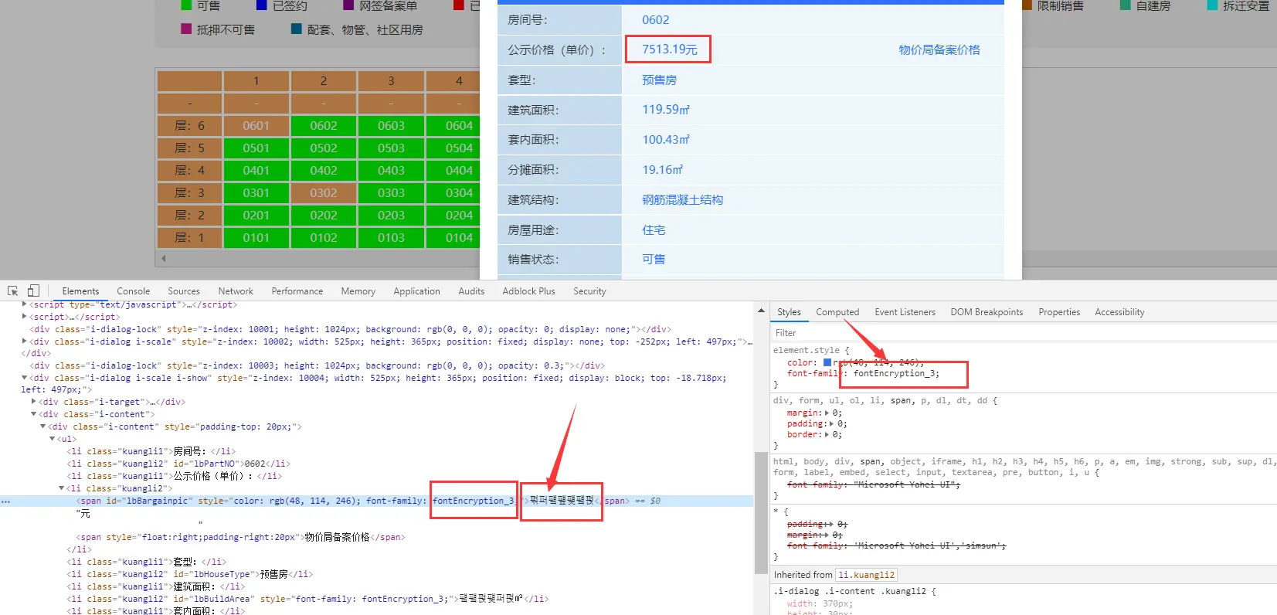Open the three-dots menu beside the selected span

point(6,501)
